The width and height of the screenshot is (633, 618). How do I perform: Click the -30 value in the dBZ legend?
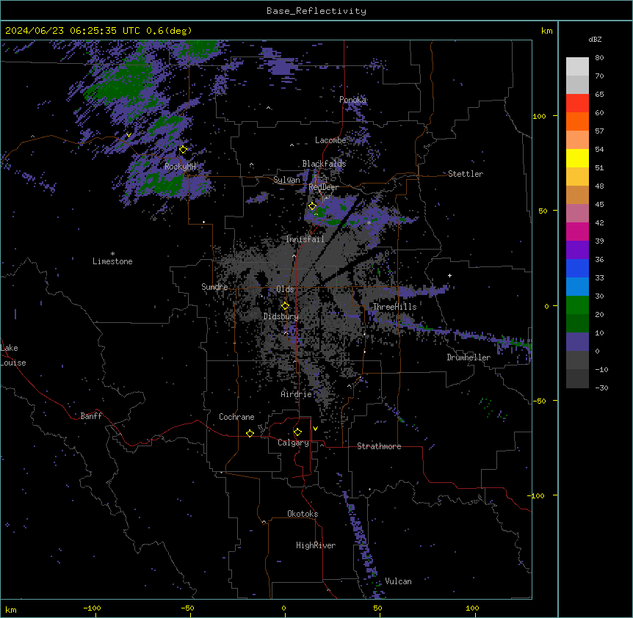[x=601, y=388]
